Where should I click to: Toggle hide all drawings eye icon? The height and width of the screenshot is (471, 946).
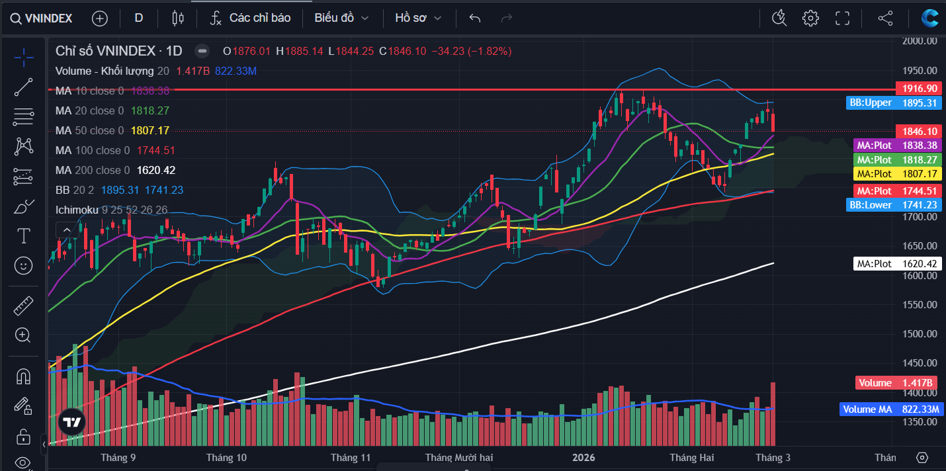[24, 462]
